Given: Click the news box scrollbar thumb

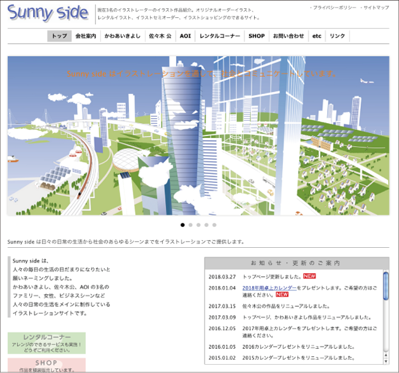Looking at the screenshot, I should click(386, 286).
